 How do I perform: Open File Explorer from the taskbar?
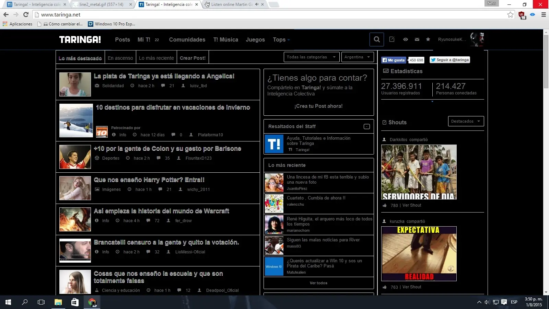[58, 302]
